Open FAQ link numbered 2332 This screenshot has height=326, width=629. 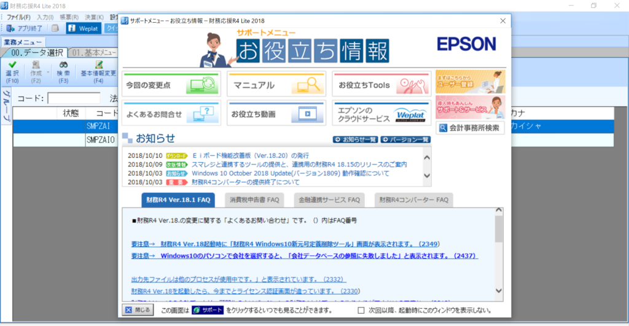238,279
